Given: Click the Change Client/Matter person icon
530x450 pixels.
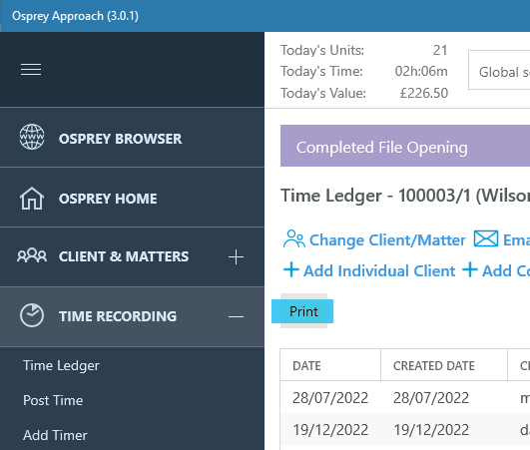Looking at the screenshot, I should (294, 238).
